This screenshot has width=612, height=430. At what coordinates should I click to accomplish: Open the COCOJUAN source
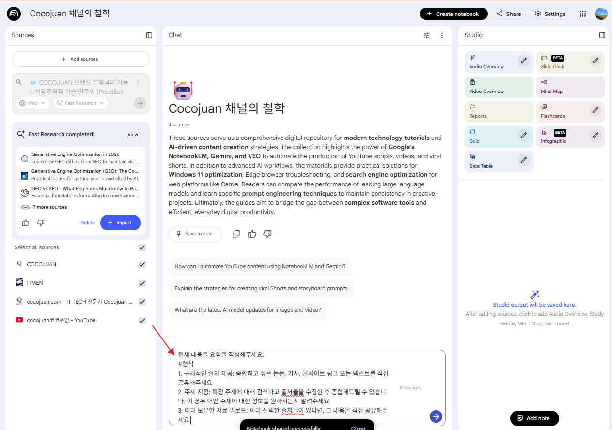[x=42, y=264]
